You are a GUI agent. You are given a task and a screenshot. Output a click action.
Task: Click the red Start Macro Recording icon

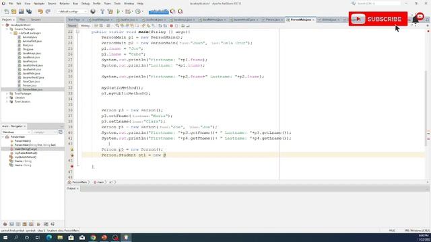(171, 26)
